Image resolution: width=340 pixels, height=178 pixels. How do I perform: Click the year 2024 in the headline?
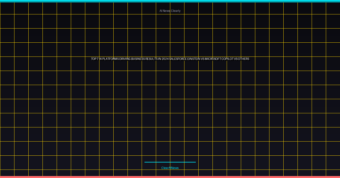165,59
